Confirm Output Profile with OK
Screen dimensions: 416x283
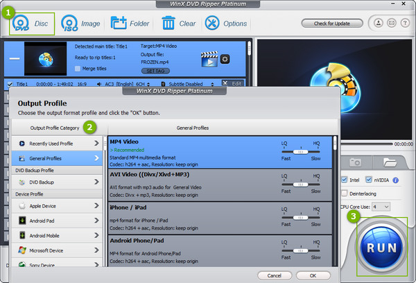point(313,275)
